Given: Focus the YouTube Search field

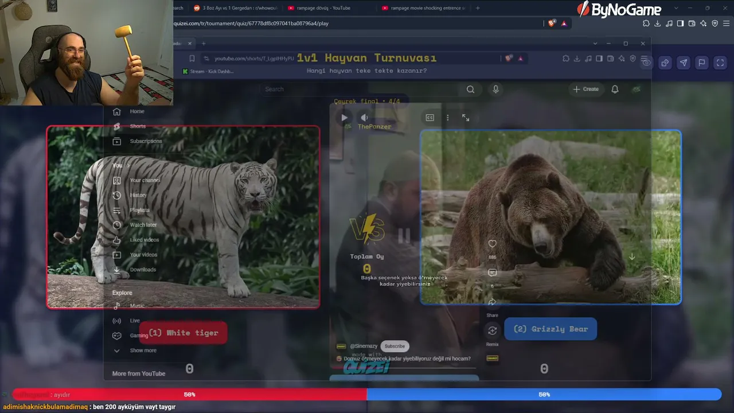Looking at the screenshot, I should [x=361, y=89].
